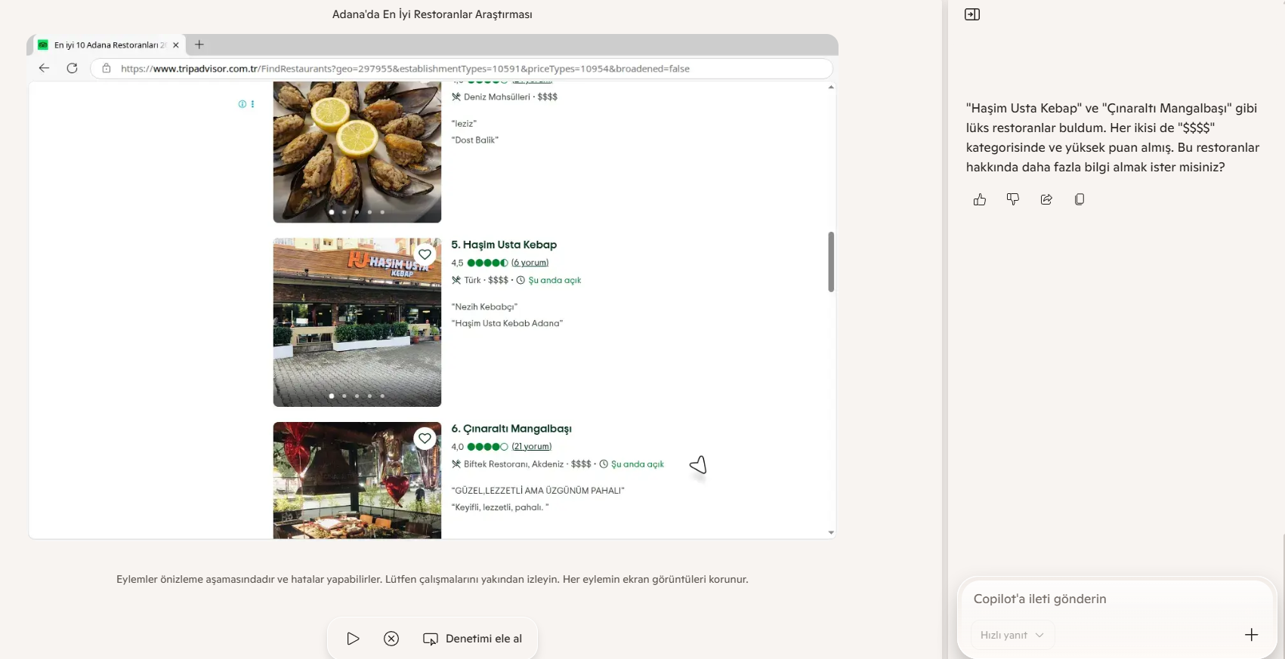Click the scrollbar up arrow
This screenshot has height=659, width=1285.
tap(831, 88)
